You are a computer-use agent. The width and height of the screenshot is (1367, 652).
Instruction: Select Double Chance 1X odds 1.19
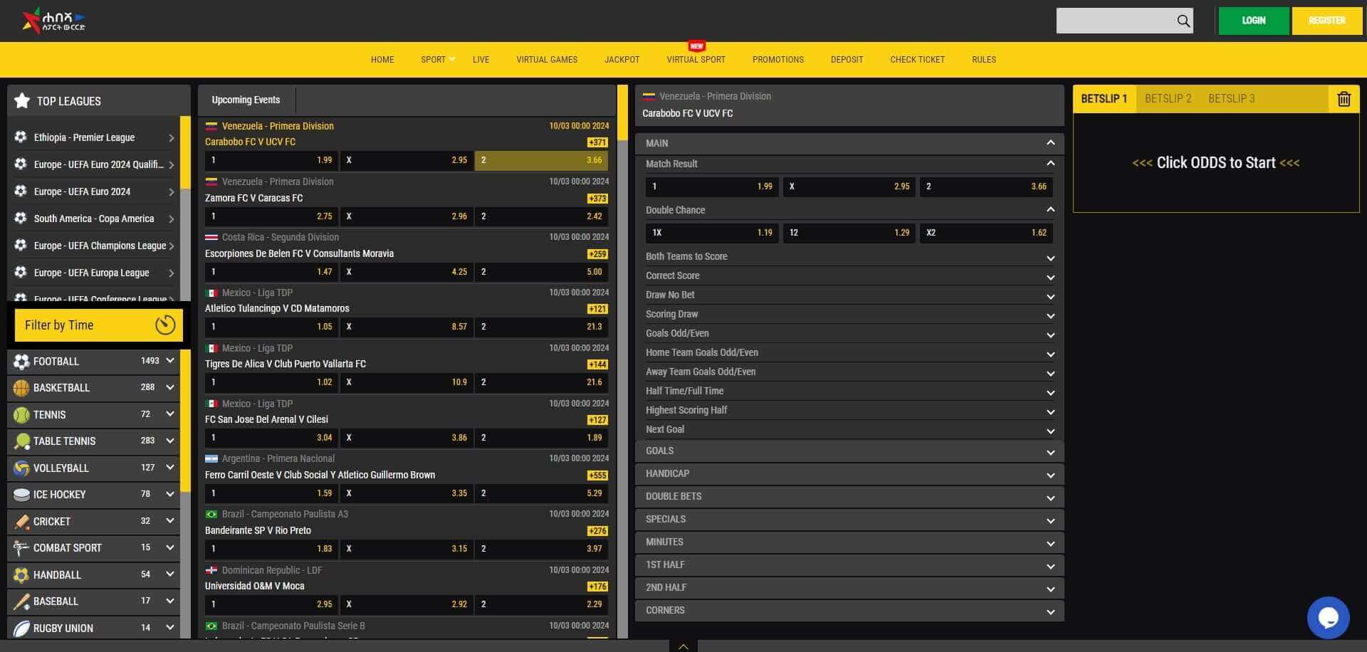point(711,233)
